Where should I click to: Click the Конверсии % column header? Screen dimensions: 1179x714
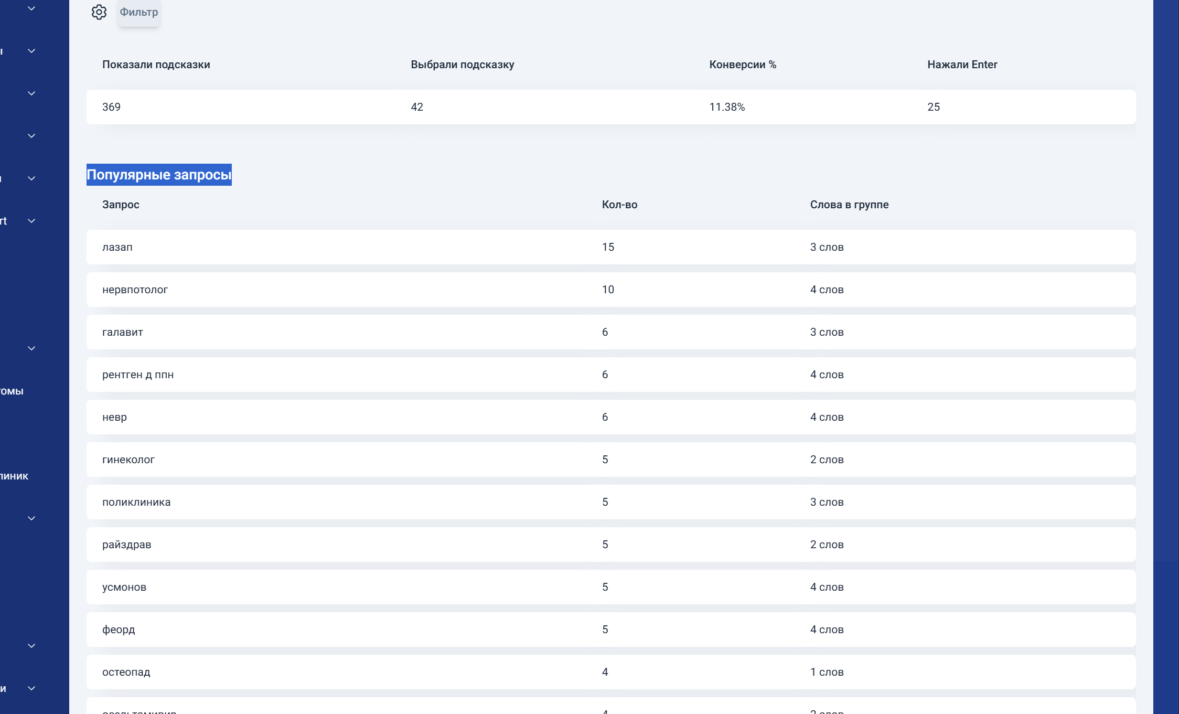(x=743, y=65)
